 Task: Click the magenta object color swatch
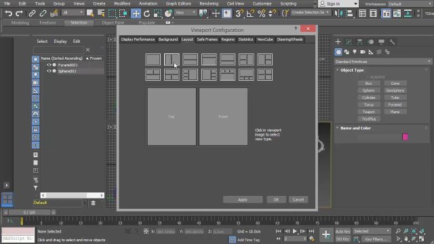(405, 137)
